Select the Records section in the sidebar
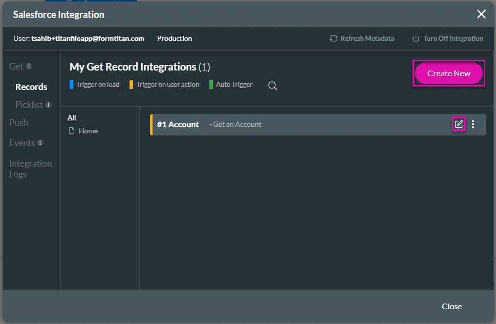 [x=31, y=86]
